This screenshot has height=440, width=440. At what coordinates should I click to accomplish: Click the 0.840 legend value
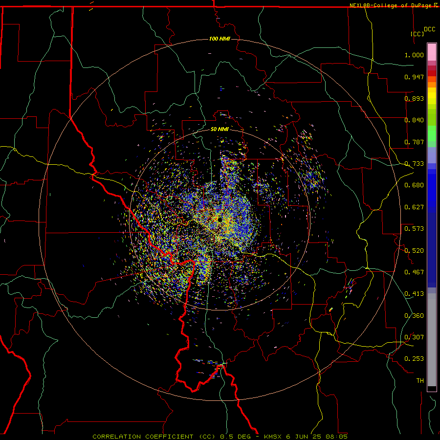(414, 120)
